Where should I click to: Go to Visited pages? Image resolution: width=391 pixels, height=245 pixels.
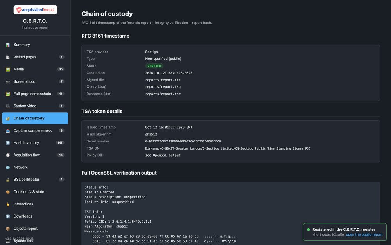point(35,57)
